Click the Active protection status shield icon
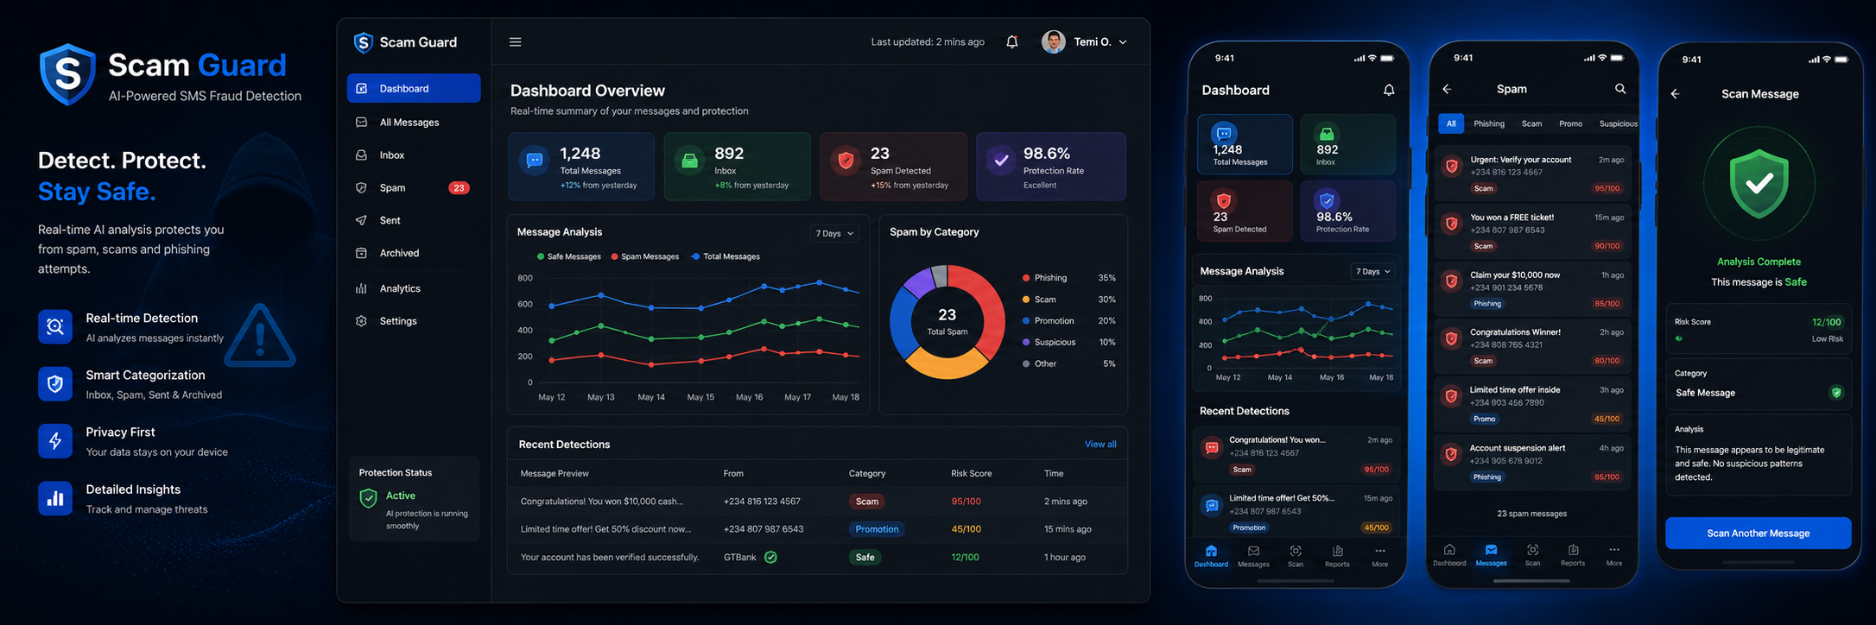The width and height of the screenshot is (1876, 625). click(369, 498)
